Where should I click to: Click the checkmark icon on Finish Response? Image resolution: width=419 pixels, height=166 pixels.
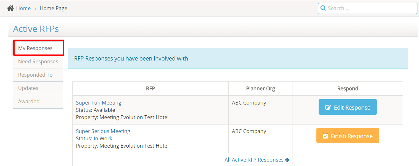point(325,136)
